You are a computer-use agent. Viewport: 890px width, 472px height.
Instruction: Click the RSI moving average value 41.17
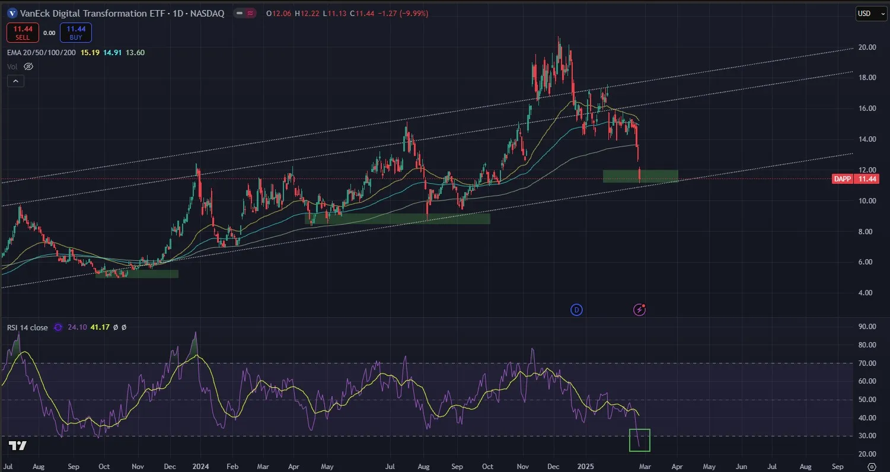coord(99,327)
